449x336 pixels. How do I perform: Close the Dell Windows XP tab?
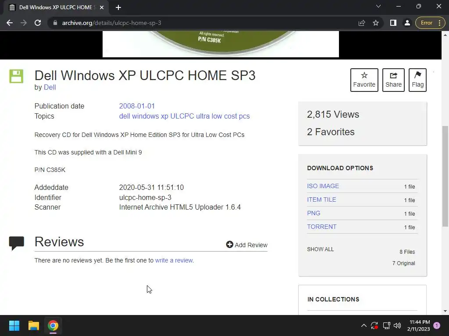click(x=102, y=7)
